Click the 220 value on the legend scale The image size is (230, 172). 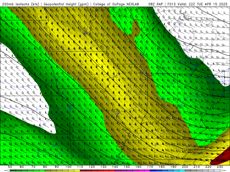coord(208,167)
